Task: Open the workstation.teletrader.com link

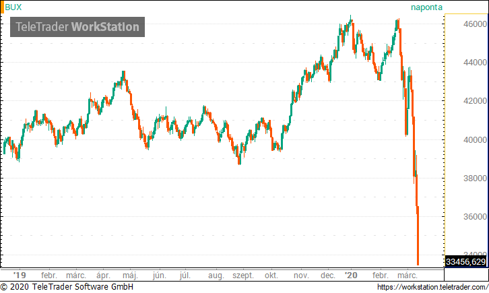Action: pos(433,287)
